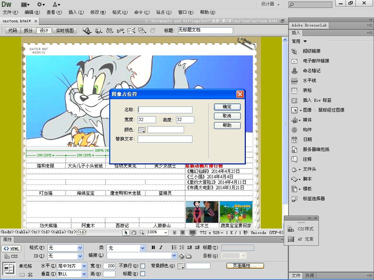
Task: Toggle Live View (实时视图) button
Action: pos(65,31)
